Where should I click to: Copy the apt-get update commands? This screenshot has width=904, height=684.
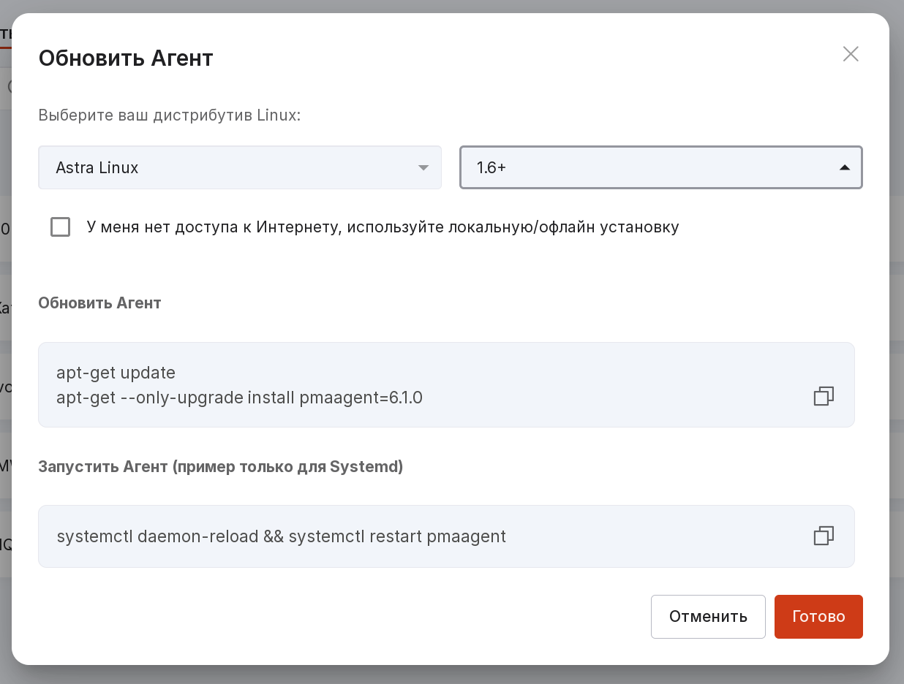pyautogui.click(x=824, y=396)
